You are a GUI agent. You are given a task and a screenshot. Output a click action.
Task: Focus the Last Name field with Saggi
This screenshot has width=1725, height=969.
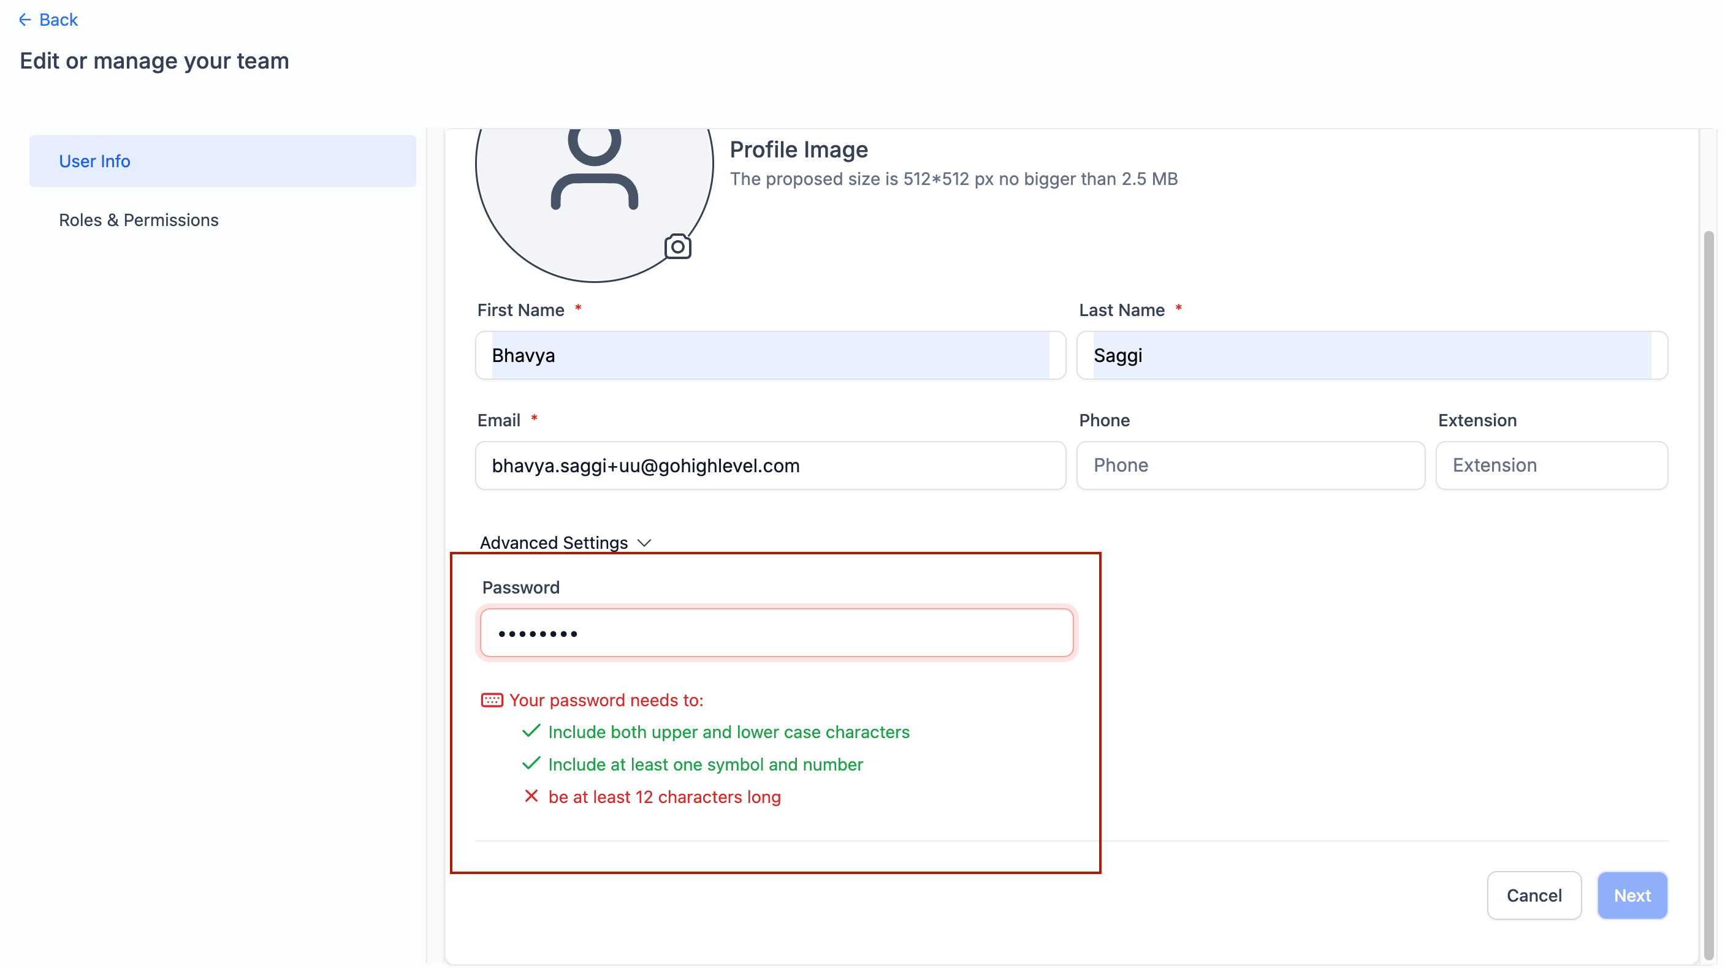pos(1371,355)
